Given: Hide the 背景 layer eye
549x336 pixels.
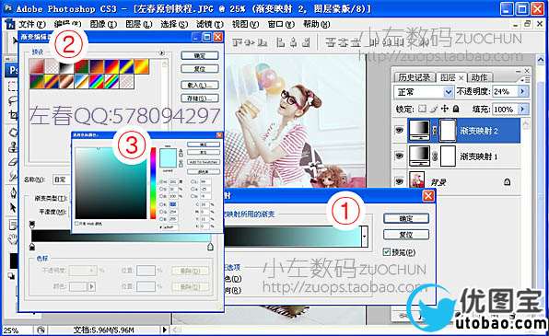Looking at the screenshot, I should pyautogui.click(x=399, y=181).
